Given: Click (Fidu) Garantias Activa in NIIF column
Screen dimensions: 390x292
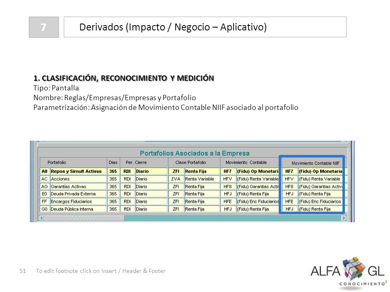Looking at the screenshot, I should [x=321, y=187].
